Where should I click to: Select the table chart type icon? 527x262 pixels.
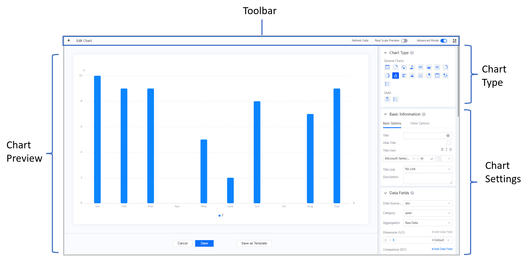387,67
